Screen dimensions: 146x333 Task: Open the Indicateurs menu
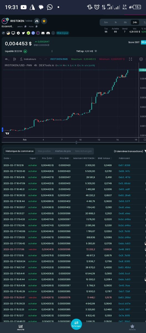click(x=28, y=59)
